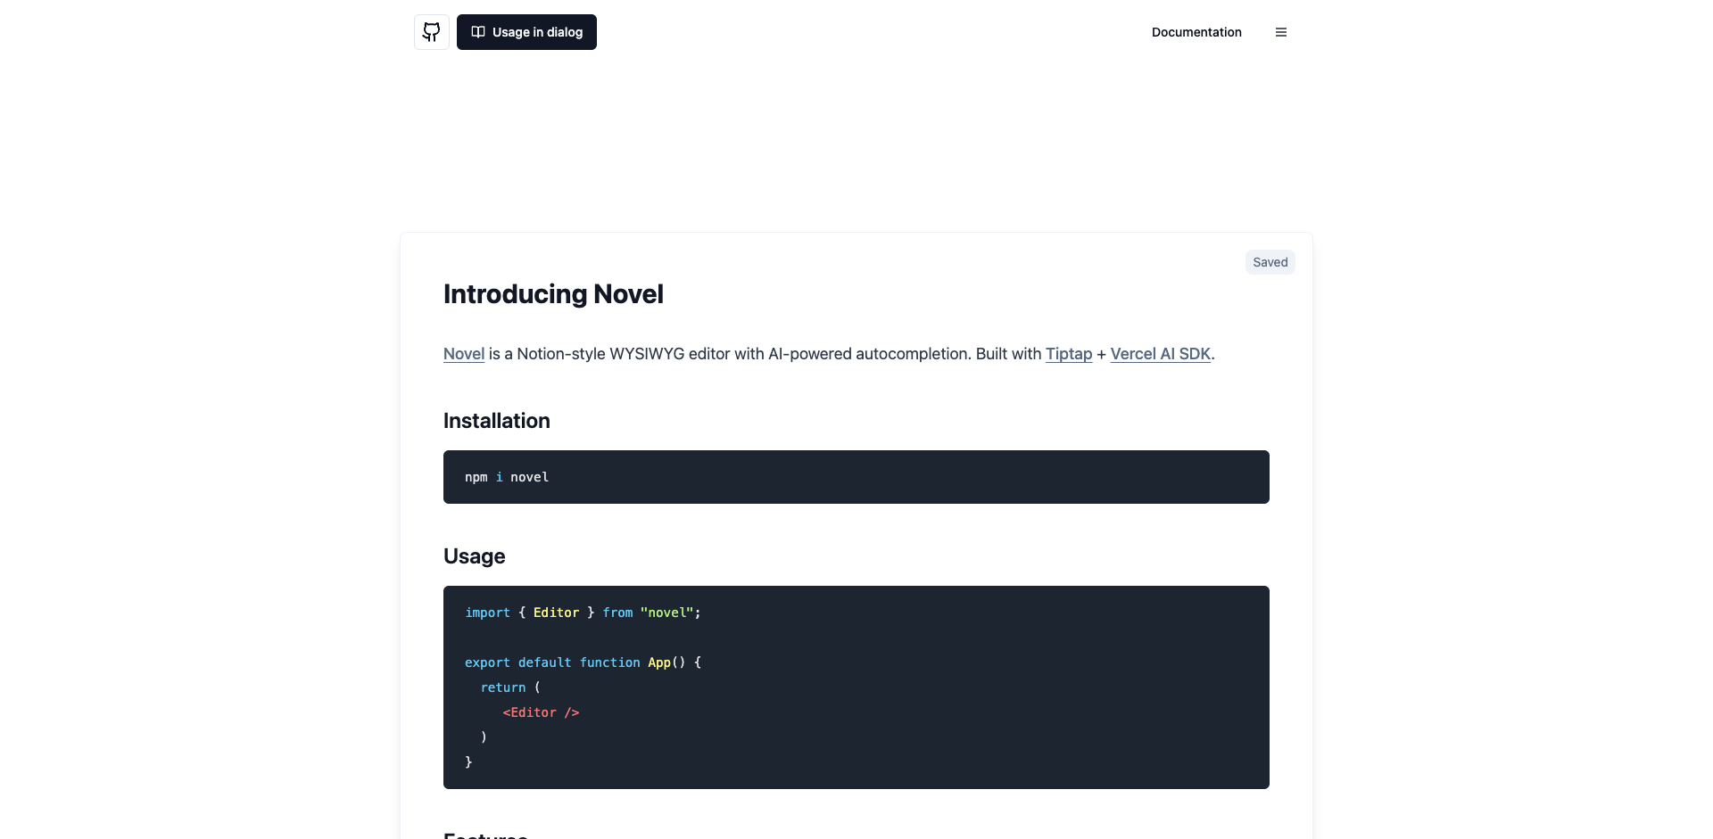This screenshot has width=1713, height=839.
Task: Click the export default function App line
Action: tap(583, 662)
